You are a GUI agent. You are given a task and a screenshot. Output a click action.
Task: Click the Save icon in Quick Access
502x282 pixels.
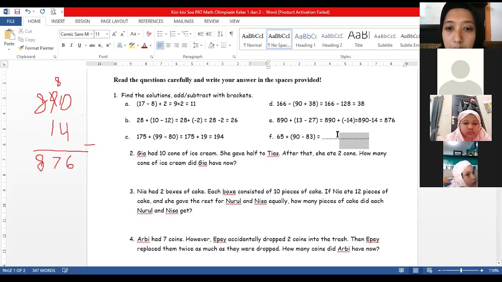(17, 12)
